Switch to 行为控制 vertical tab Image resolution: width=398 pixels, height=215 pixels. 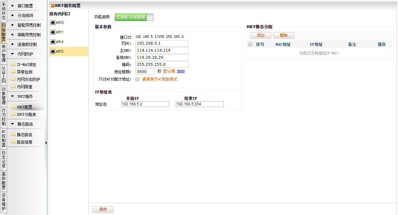[x=4, y=117]
